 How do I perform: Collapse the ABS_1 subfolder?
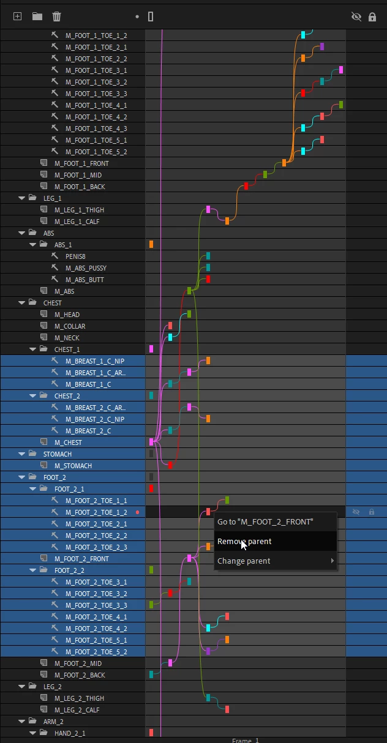(x=33, y=245)
